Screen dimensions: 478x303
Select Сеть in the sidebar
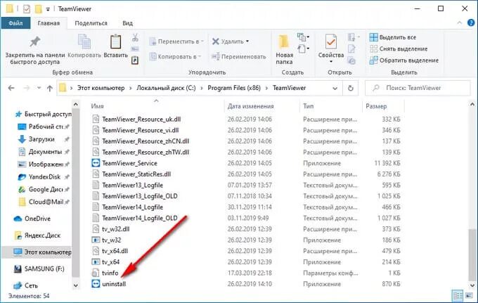pyautogui.click(x=26, y=285)
